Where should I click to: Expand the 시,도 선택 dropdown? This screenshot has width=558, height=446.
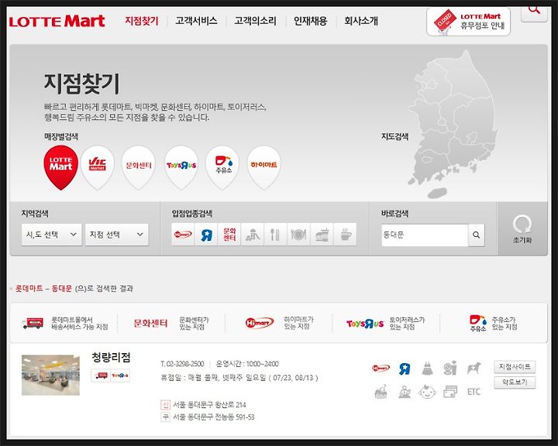click(x=52, y=235)
